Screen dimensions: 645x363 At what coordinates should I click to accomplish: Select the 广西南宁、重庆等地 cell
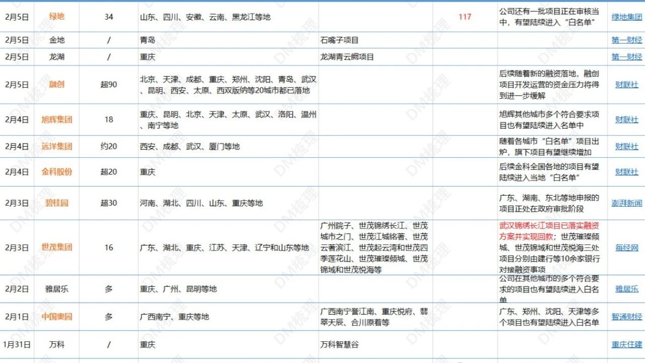[228, 317]
